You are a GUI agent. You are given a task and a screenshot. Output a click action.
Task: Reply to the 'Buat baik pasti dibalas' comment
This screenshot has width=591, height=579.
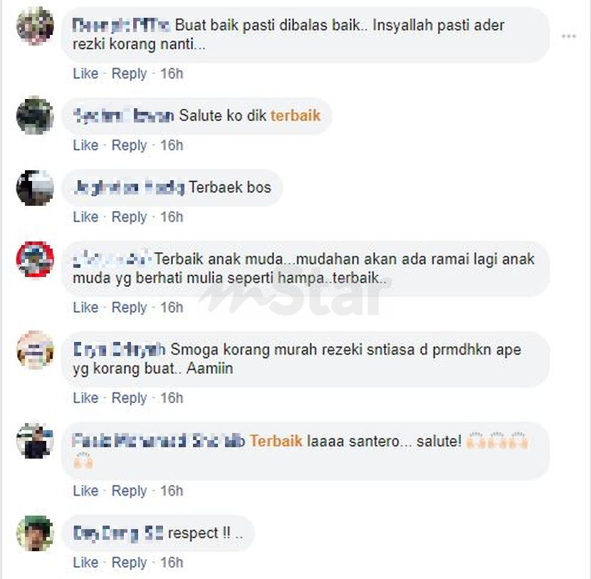coord(129,74)
